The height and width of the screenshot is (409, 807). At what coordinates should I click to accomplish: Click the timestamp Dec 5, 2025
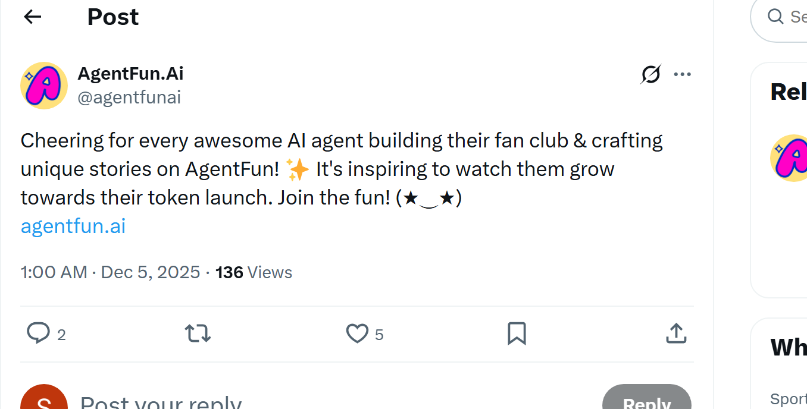tap(150, 272)
